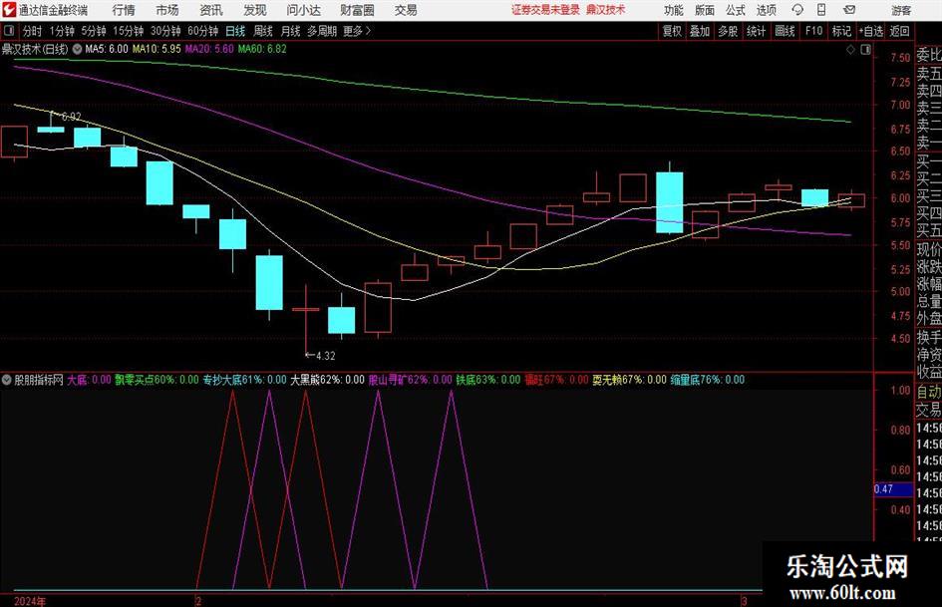This screenshot has height=607, width=942.
Task: Open the 发现 menu
Action: point(255,10)
